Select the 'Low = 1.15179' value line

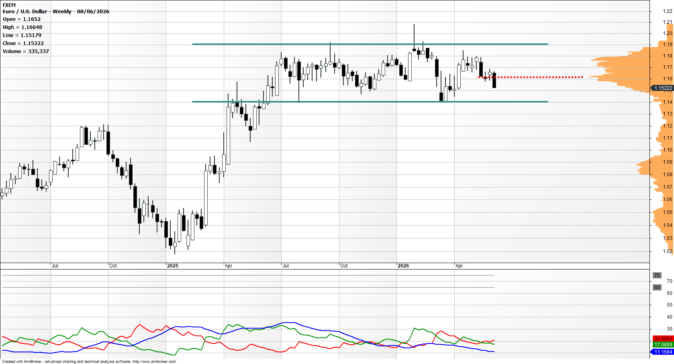click(x=22, y=35)
